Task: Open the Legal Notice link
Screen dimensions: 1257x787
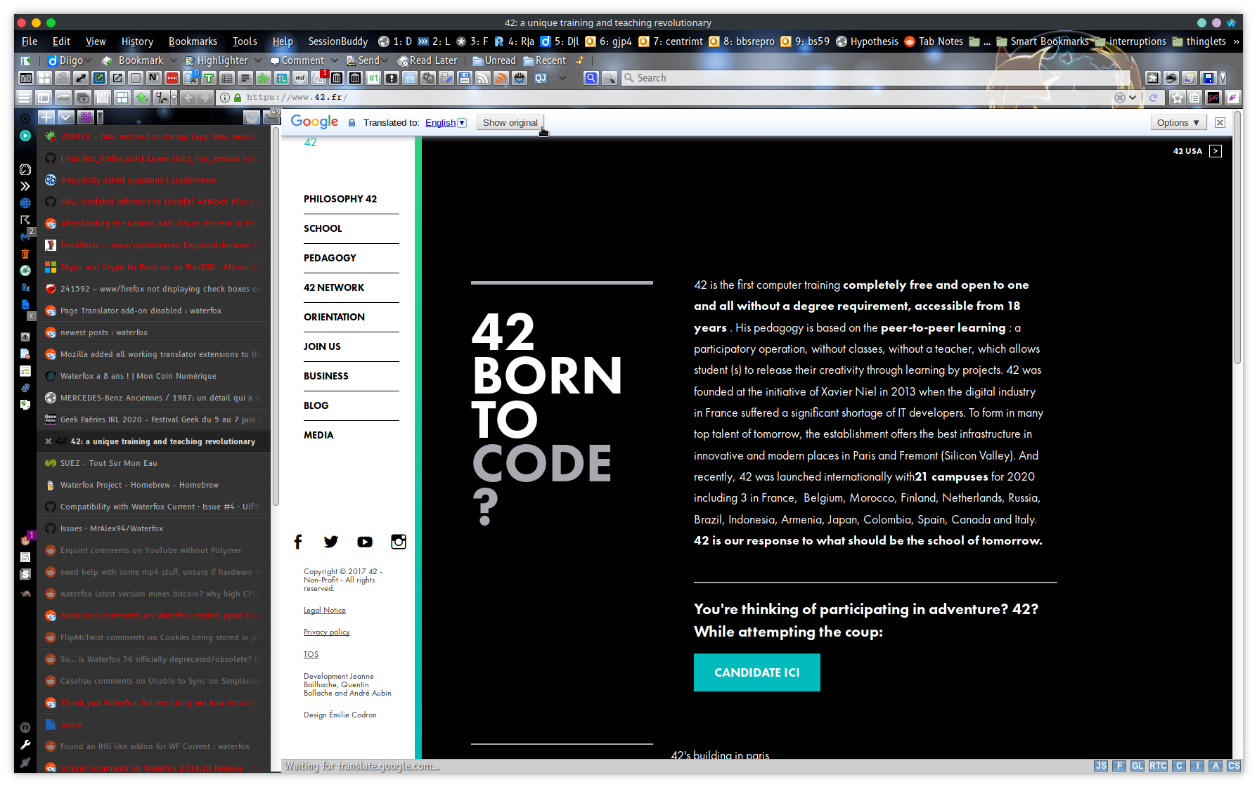Action: tap(325, 611)
